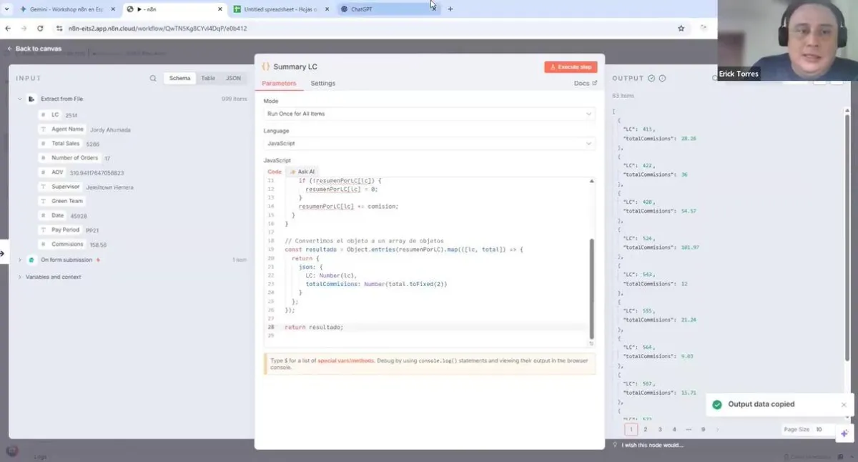Image resolution: width=858 pixels, height=462 pixels.
Task: Click the browser back arrow
Action: click(x=8, y=28)
